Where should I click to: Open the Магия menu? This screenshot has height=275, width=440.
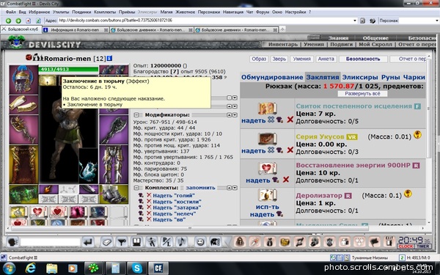[166, 12]
